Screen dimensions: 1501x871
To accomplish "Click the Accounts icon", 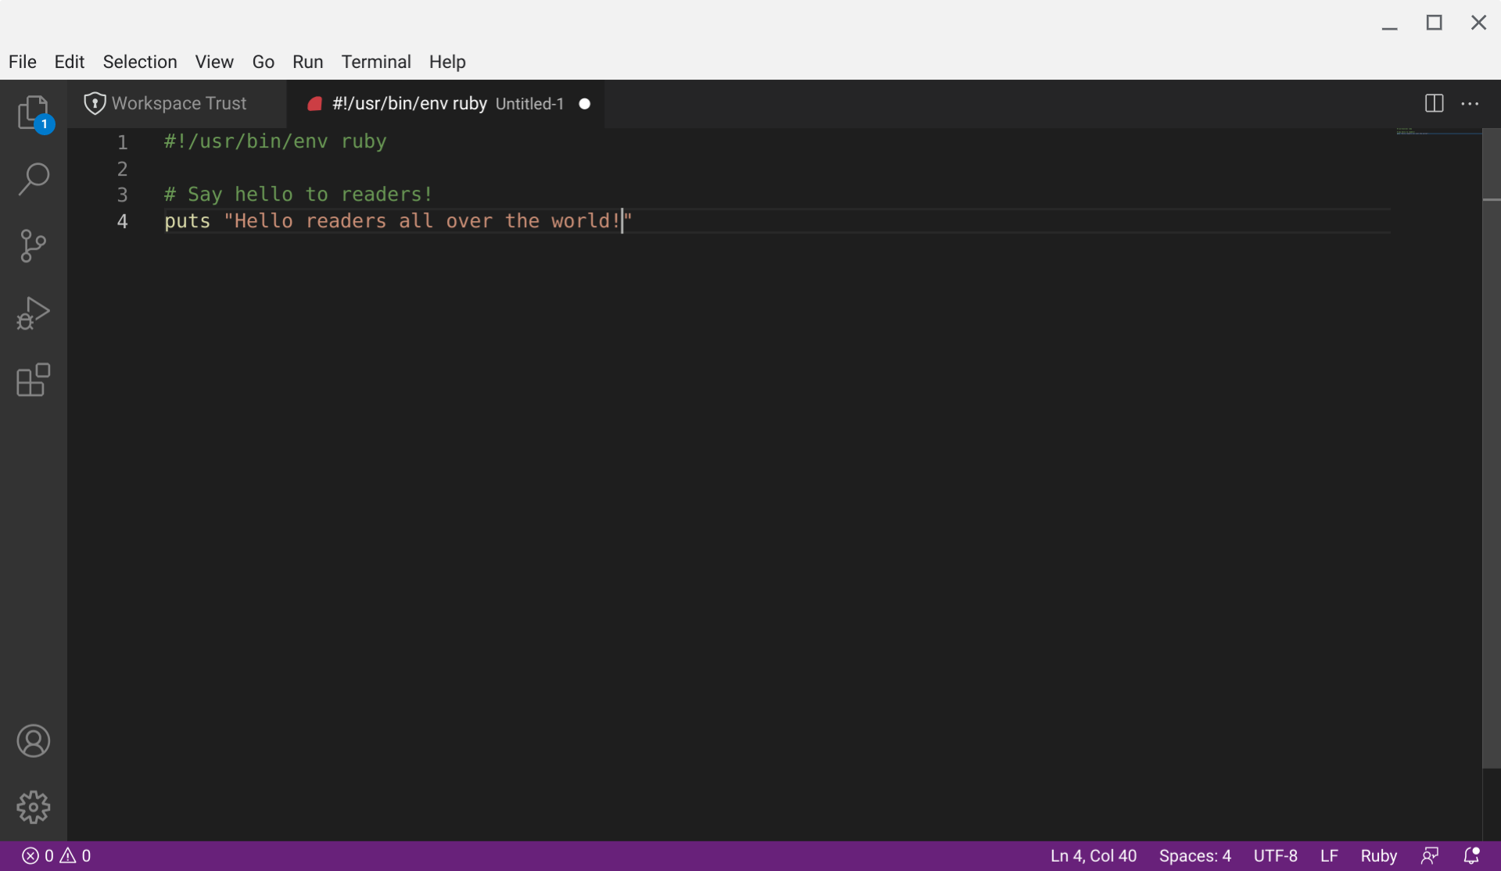I will tap(33, 741).
